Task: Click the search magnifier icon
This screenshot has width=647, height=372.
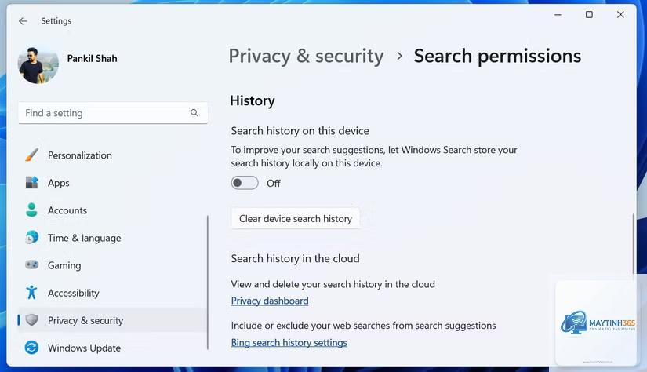Action: point(194,113)
